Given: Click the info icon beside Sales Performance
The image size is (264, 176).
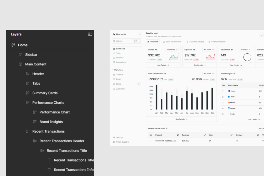Looking at the screenshot, I should coord(165,74).
